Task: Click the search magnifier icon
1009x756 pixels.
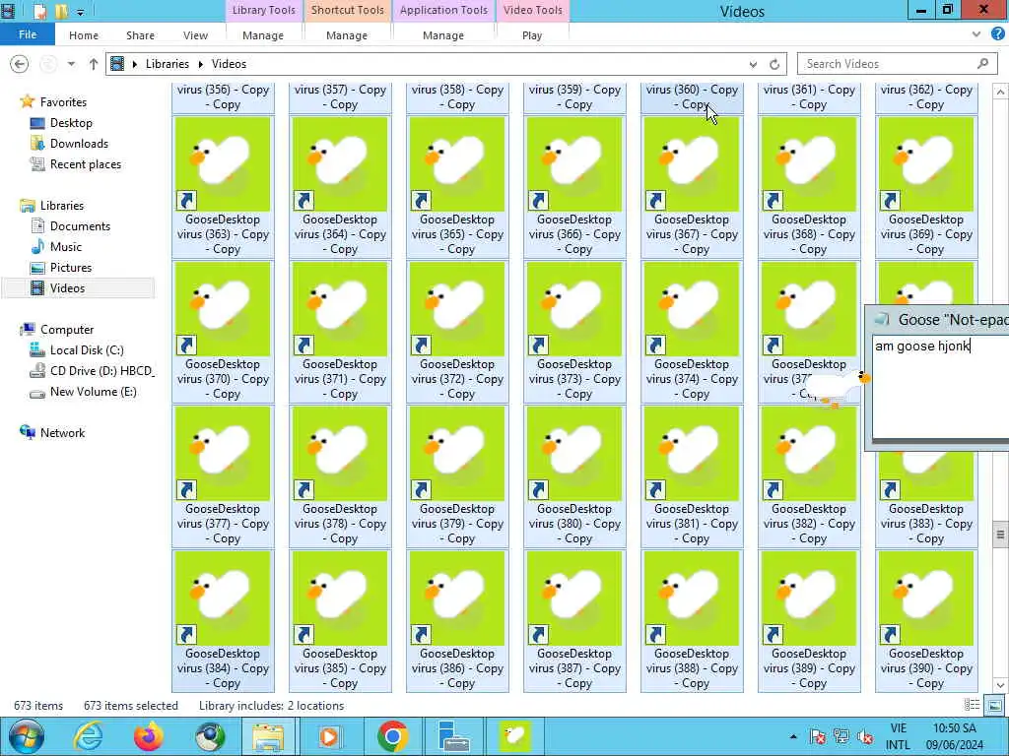Action: (x=982, y=63)
